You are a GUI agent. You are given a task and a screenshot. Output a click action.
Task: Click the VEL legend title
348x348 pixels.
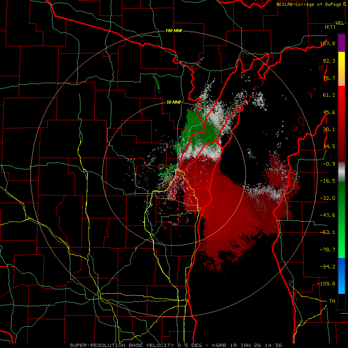coord(340,23)
